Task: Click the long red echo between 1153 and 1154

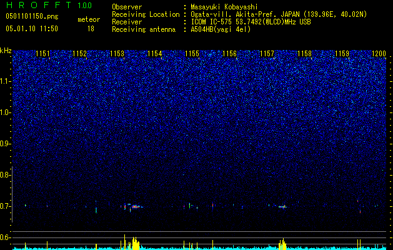Action: point(136,207)
